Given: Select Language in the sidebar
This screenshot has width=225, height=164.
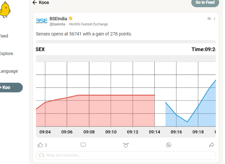Looking at the screenshot, I should [x=9, y=71].
